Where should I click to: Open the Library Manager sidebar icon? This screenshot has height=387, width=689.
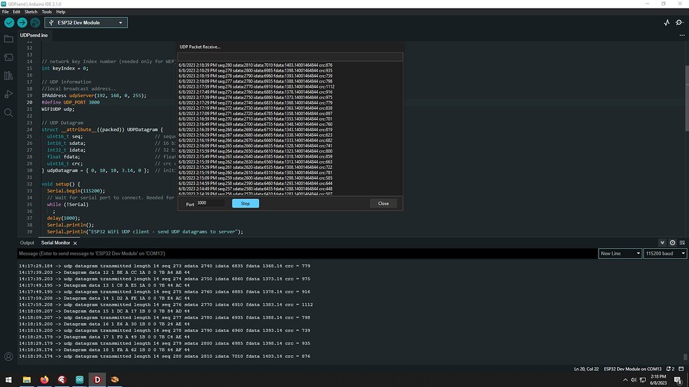pyautogui.click(x=9, y=76)
